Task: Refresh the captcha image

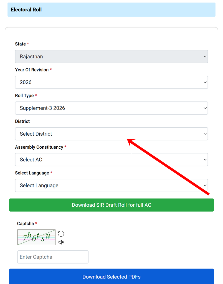Action: coord(61,234)
